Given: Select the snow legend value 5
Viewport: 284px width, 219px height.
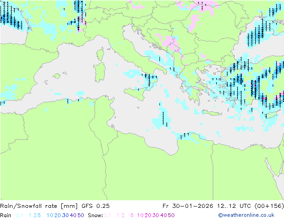Looking at the screenshot, I should coord(132,215).
